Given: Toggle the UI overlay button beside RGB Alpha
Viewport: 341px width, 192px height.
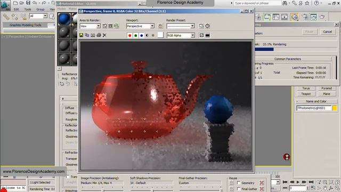Looking at the screenshot, I should pos(201,35).
